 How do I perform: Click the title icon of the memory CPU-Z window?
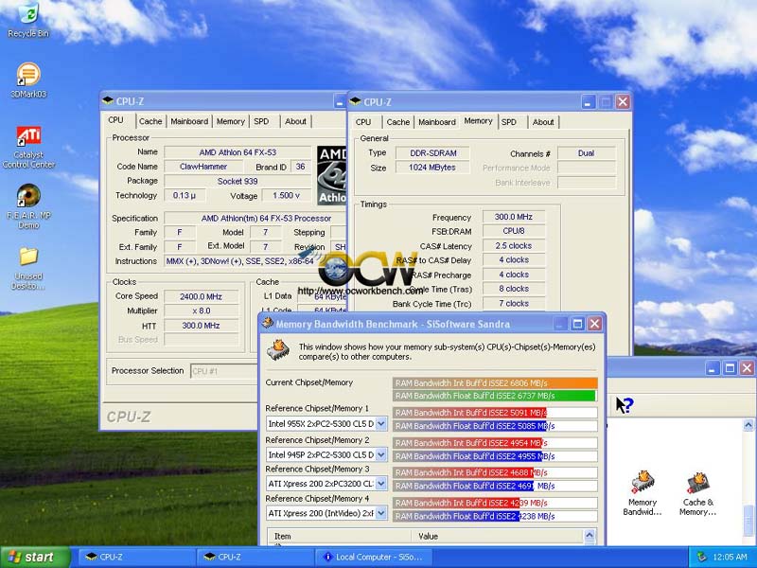click(x=356, y=101)
